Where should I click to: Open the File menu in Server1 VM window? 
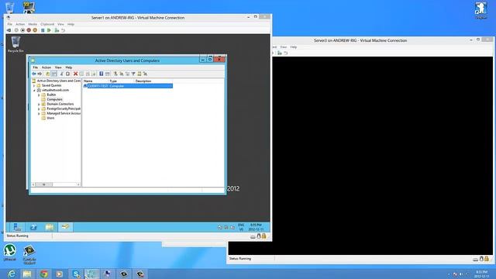10,24
